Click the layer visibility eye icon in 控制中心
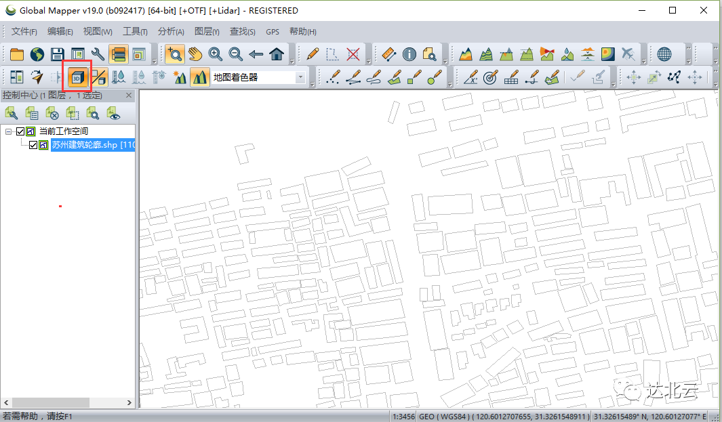The width and height of the screenshot is (722, 422). (113, 112)
